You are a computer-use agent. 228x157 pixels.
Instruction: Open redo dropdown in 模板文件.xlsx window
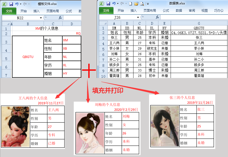point(29,4)
